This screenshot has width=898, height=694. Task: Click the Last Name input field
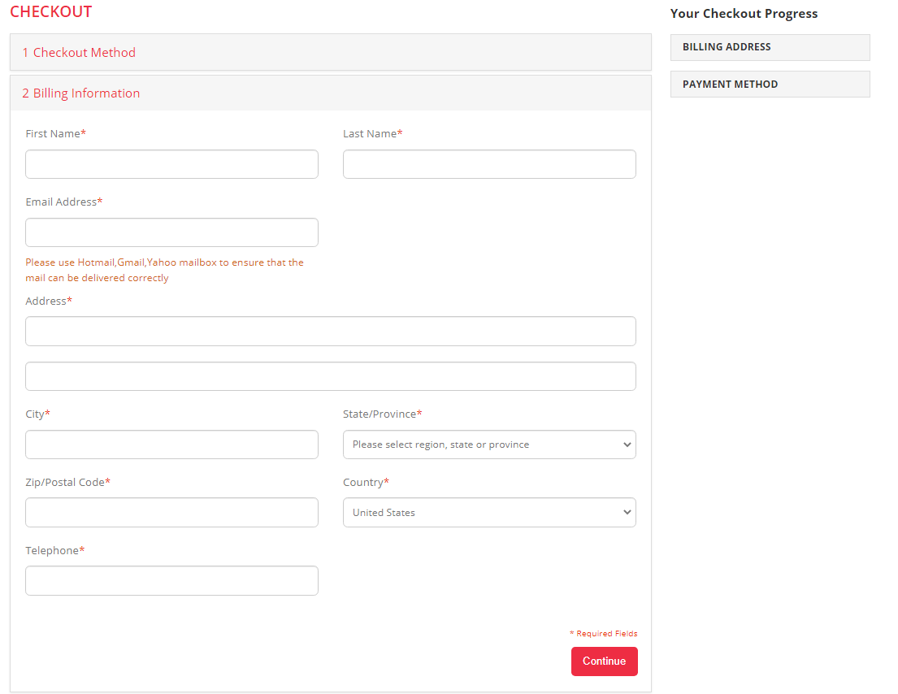(489, 164)
